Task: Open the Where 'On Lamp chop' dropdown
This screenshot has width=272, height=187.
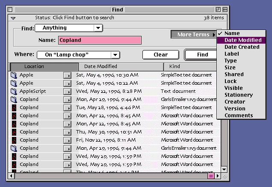Action: [77, 55]
